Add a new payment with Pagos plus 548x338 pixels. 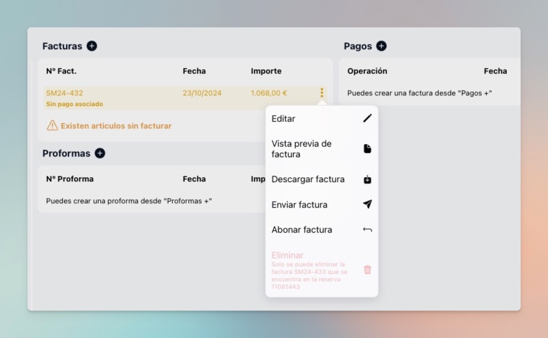pyautogui.click(x=381, y=46)
